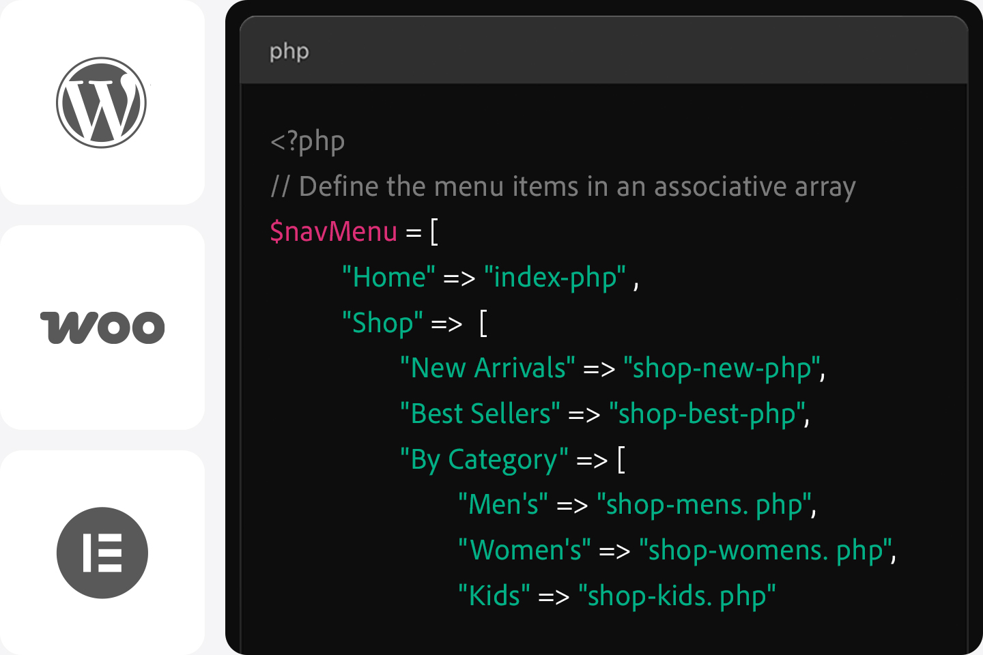Click the Woo logo
The width and height of the screenshot is (983, 655).
pyautogui.click(x=102, y=327)
